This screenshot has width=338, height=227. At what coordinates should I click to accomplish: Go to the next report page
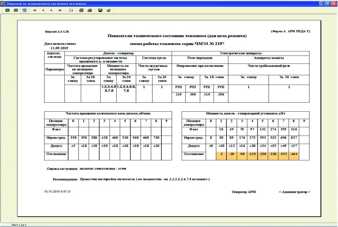52,10
